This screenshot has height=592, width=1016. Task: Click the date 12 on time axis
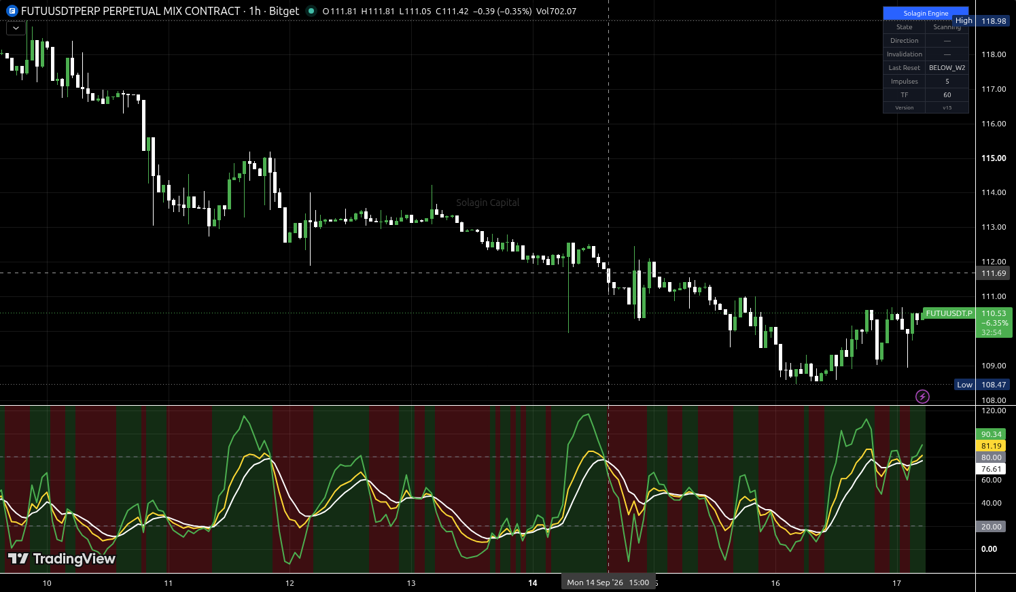(x=290, y=583)
